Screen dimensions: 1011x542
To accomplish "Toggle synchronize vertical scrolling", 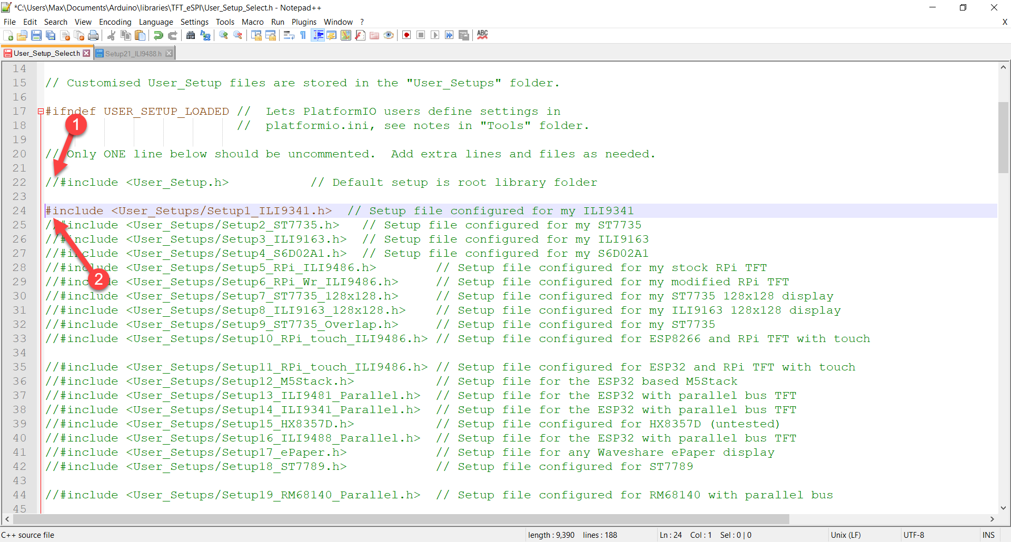I will click(256, 35).
